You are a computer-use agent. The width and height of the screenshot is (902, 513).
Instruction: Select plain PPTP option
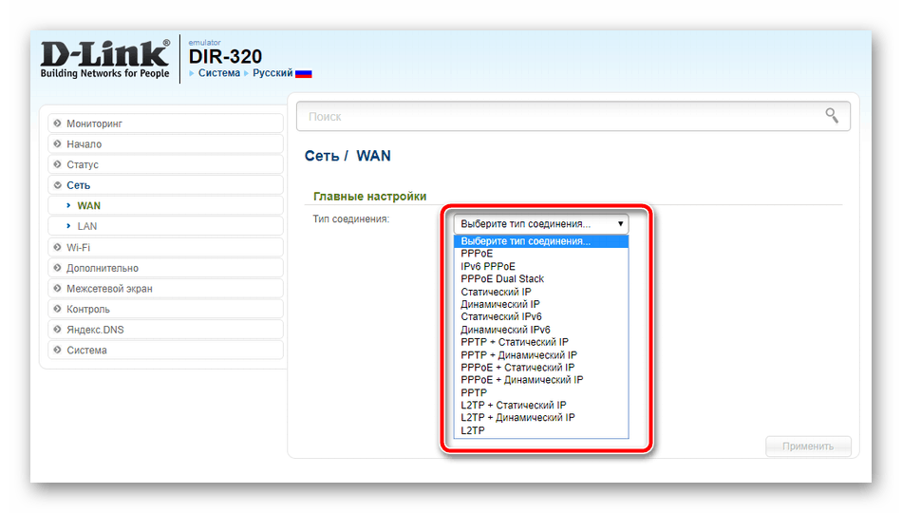pos(541,392)
